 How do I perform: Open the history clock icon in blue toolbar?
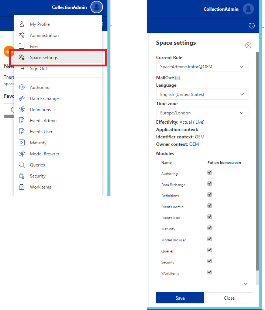click(x=252, y=25)
